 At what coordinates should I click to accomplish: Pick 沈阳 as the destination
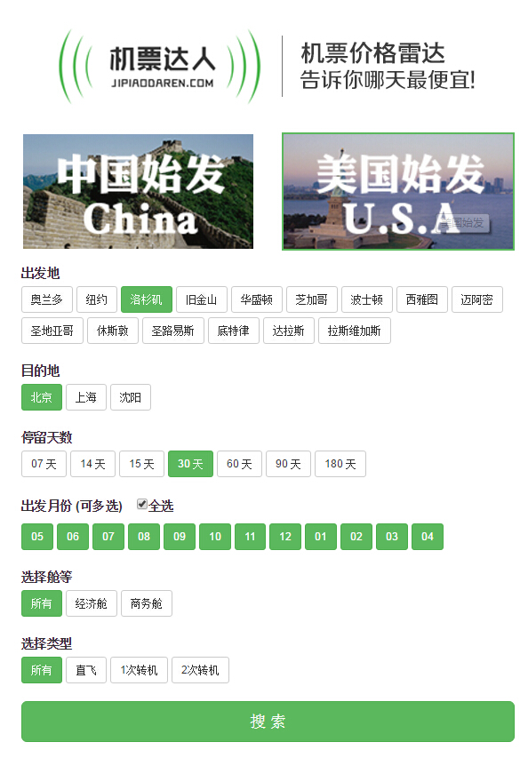[131, 397]
